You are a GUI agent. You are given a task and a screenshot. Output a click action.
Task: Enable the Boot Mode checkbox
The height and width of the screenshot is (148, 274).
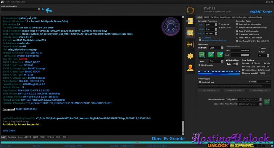[220, 28]
